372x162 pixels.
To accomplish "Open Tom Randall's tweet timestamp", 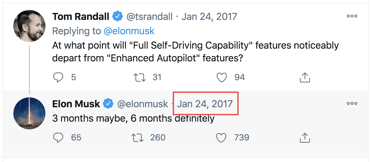I will pos(209,17).
